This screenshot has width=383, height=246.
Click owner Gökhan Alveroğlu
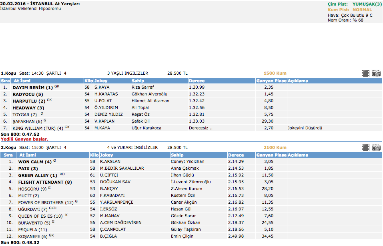click(x=149, y=94)
